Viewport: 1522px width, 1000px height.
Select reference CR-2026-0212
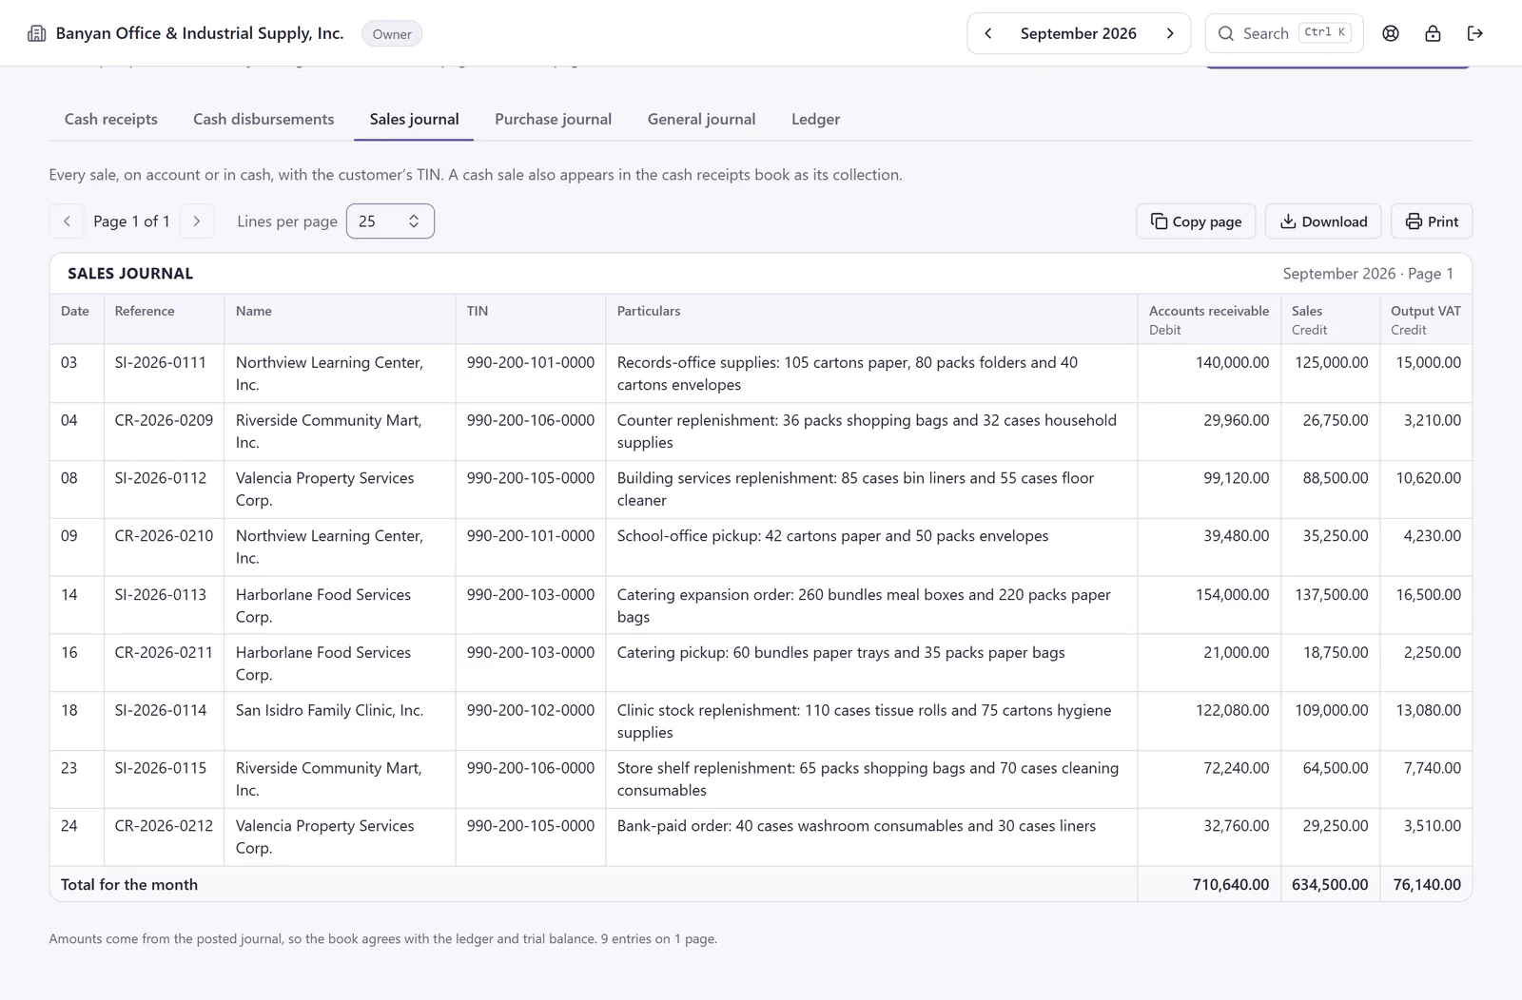coord(164,826)
